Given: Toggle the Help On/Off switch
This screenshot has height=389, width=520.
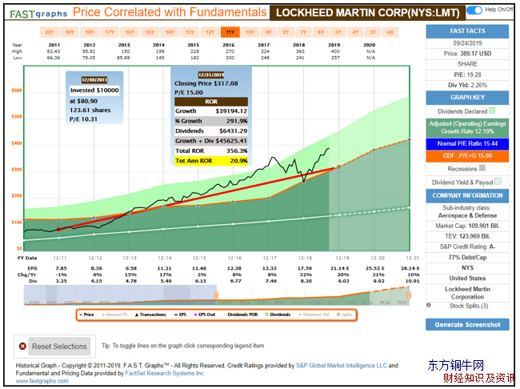Looking at the screenshot, I should pyautogui.click(x=474, y=10).
